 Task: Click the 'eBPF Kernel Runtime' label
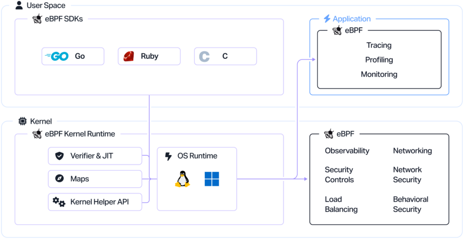coord(80,134)
